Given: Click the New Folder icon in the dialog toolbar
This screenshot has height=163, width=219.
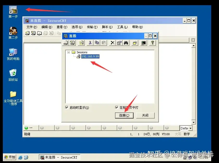Looking at the screenshot, I should [x=135, y=43].
